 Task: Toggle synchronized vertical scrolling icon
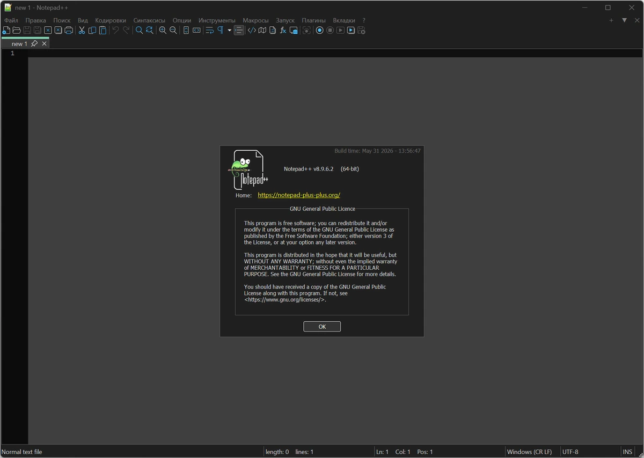pyautogui.click(x=186, y=31)
